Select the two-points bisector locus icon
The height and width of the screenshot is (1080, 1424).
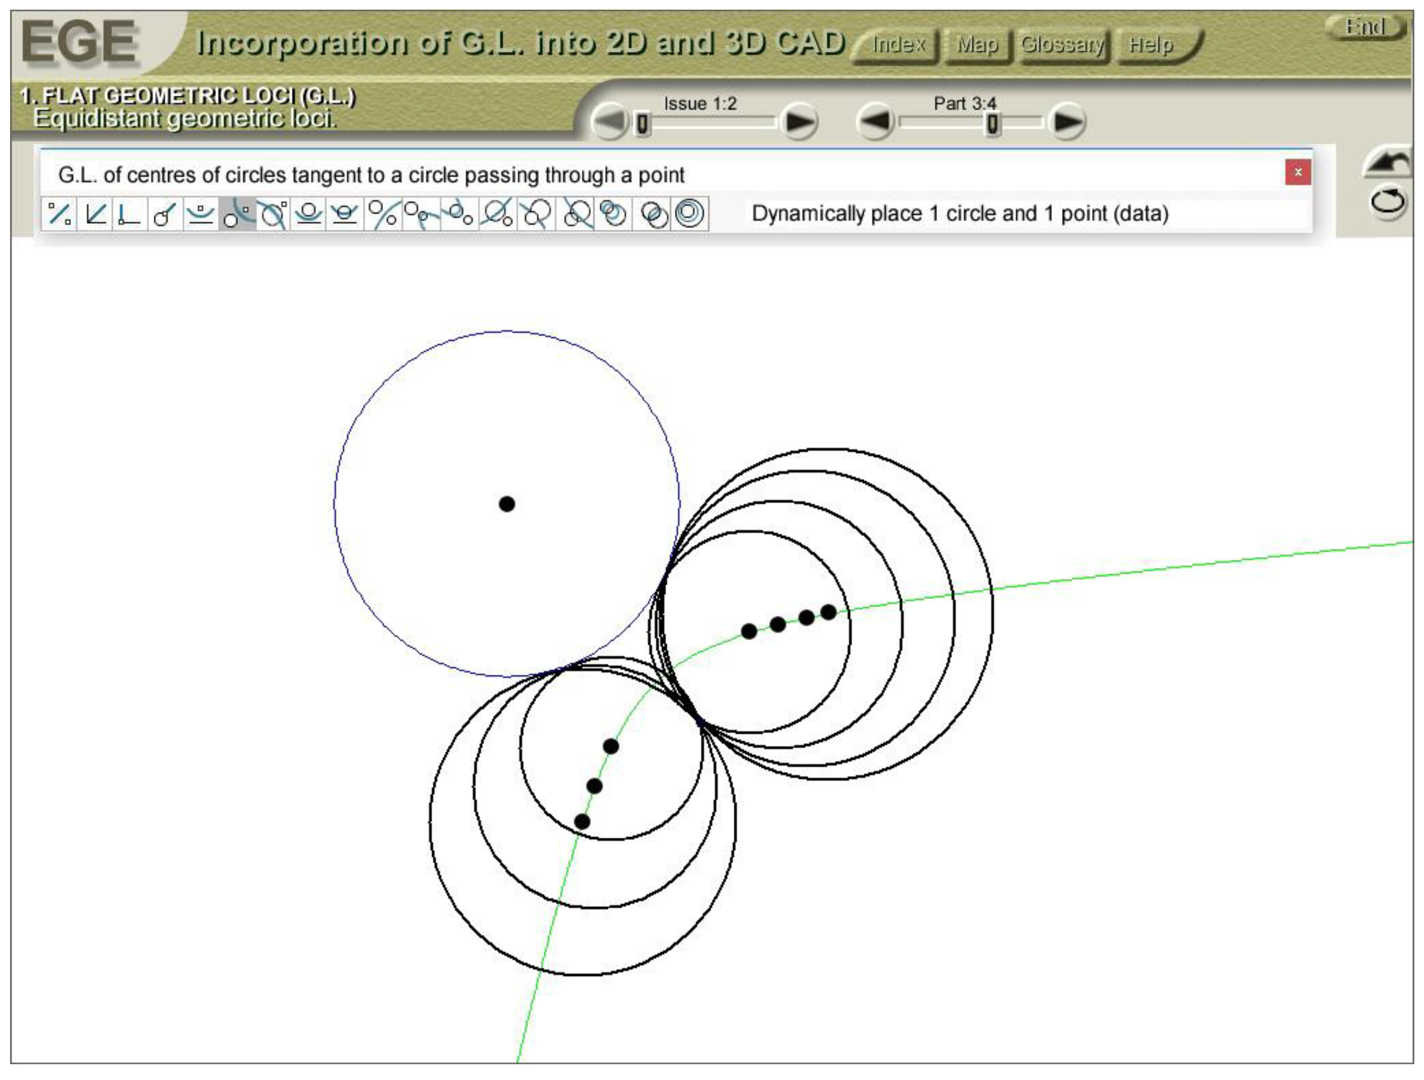click(x=60, y=214)
